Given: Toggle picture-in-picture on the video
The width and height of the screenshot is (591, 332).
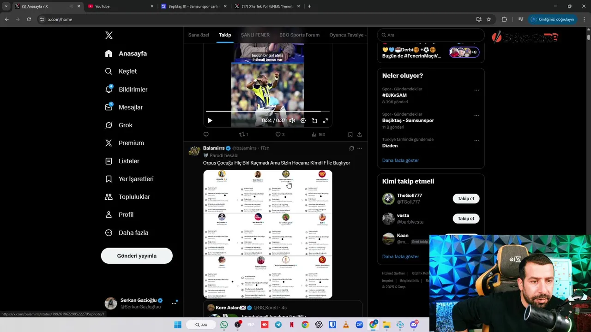Looking at the screenshot, I should pos(314,120).
